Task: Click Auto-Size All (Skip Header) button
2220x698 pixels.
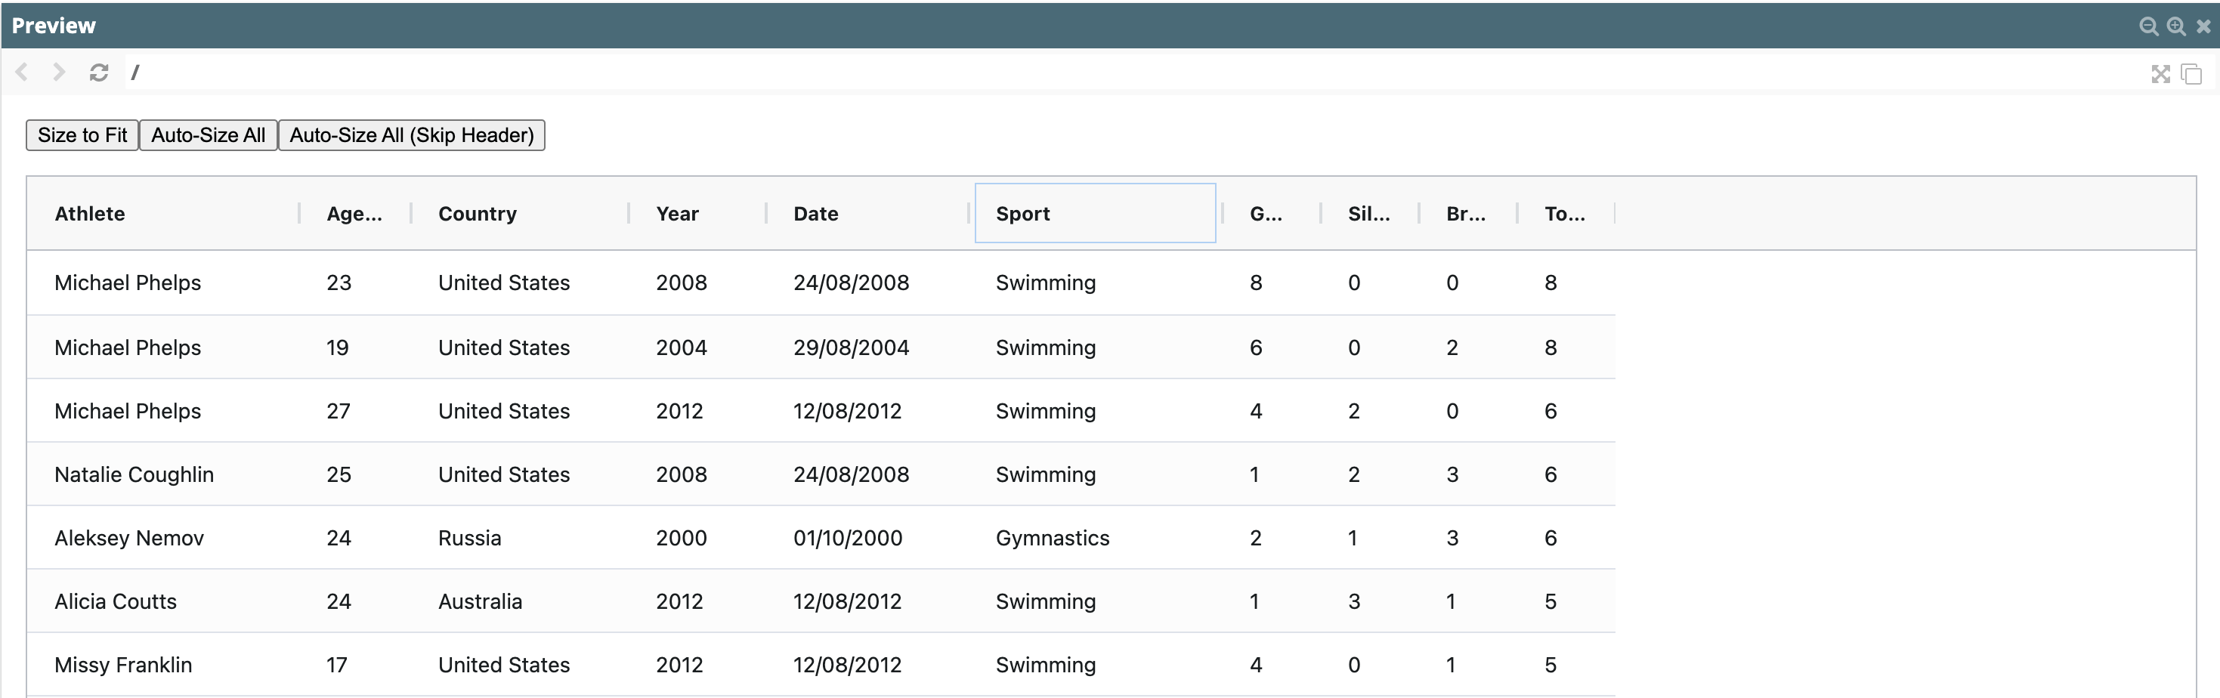Action: (x=411, y=135)
